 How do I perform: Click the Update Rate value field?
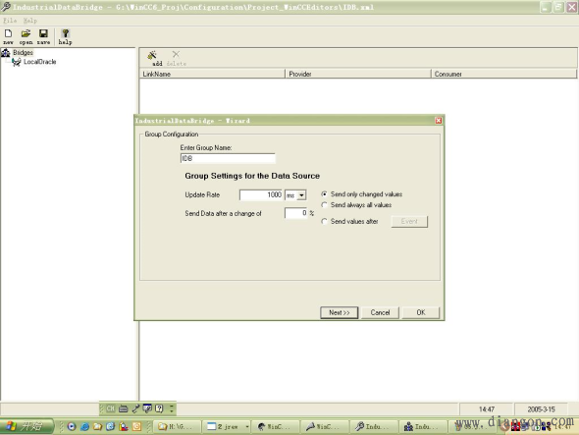(261, 194)
